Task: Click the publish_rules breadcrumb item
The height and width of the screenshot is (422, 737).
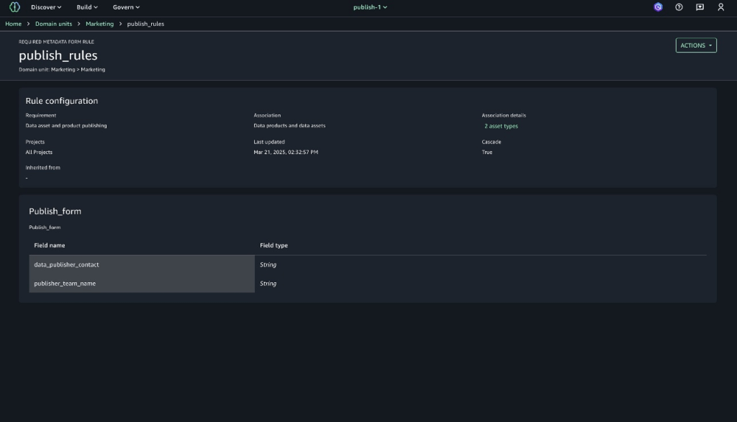Action: (x=145, y=24)
